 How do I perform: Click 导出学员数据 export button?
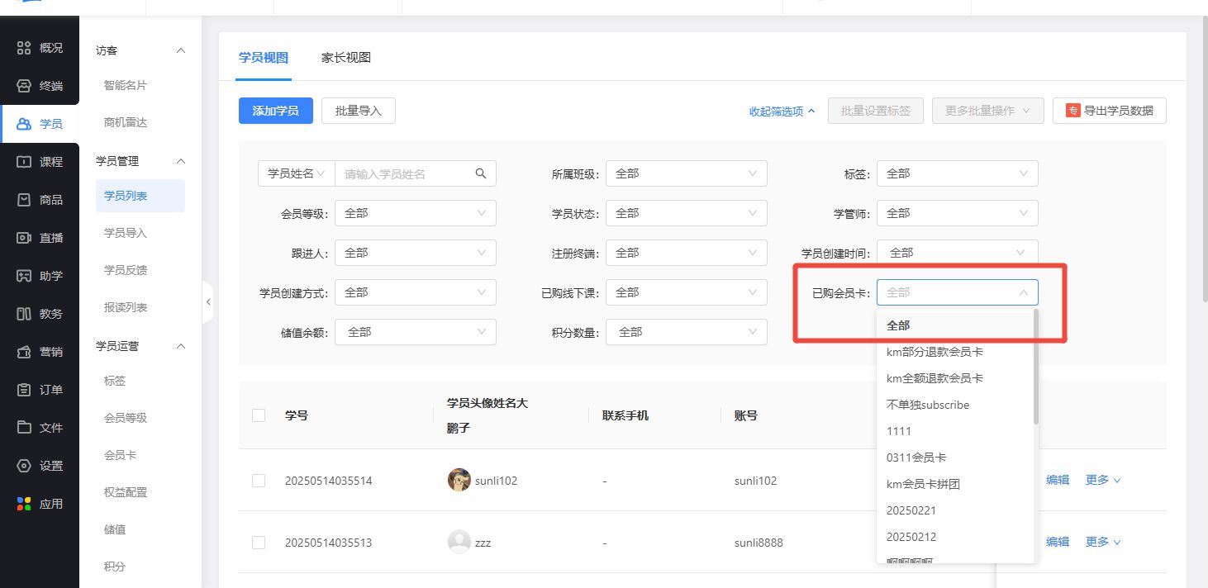[1109, 111]
